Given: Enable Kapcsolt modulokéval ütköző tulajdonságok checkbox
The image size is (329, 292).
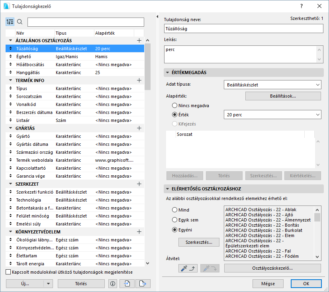Looking at the screenshot, I should [8, 272].
